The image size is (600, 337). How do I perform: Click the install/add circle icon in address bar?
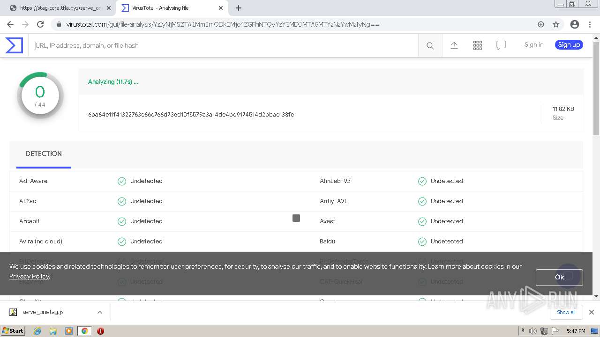pyautogui.click(x=541, y=24)
